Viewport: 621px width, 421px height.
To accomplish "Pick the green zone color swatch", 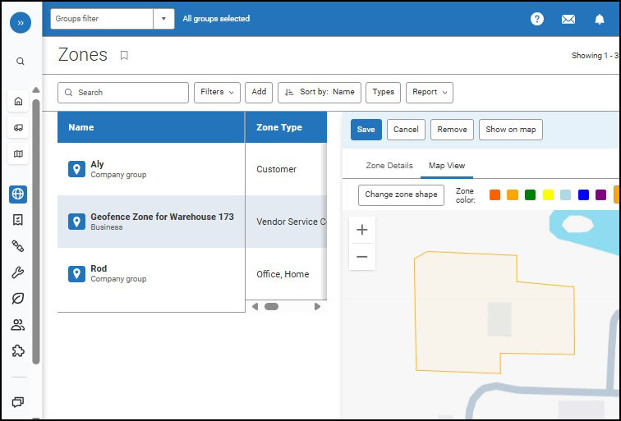I will pyautogui.click(x=531, y=195).
